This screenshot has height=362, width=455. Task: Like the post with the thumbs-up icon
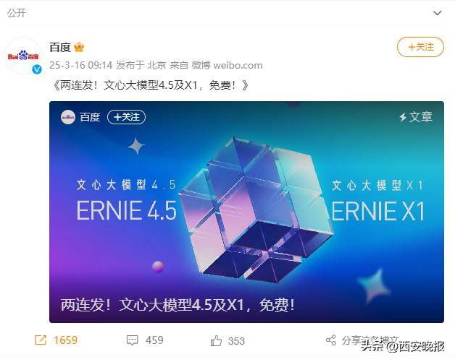coord(216,340)
